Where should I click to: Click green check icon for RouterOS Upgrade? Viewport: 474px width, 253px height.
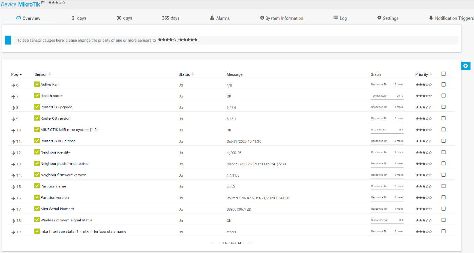pos(37,107)
